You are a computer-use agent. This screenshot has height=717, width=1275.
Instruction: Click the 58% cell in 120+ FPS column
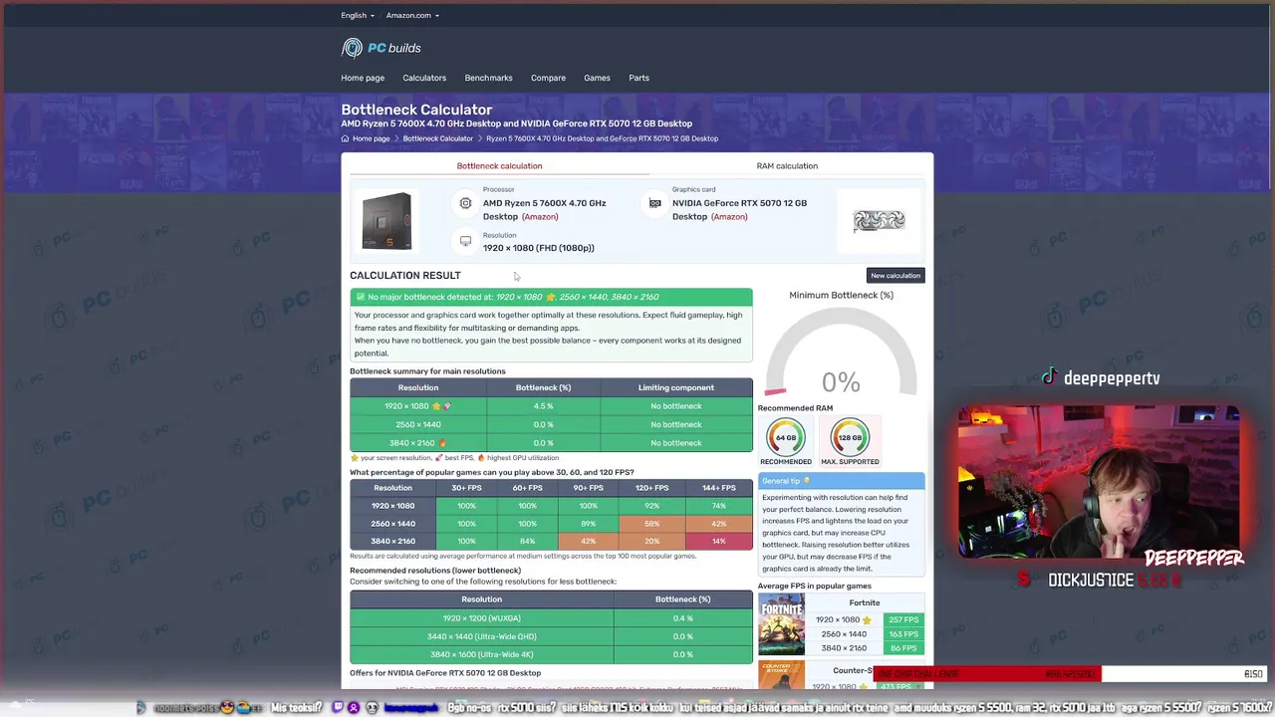click(651, 524)
